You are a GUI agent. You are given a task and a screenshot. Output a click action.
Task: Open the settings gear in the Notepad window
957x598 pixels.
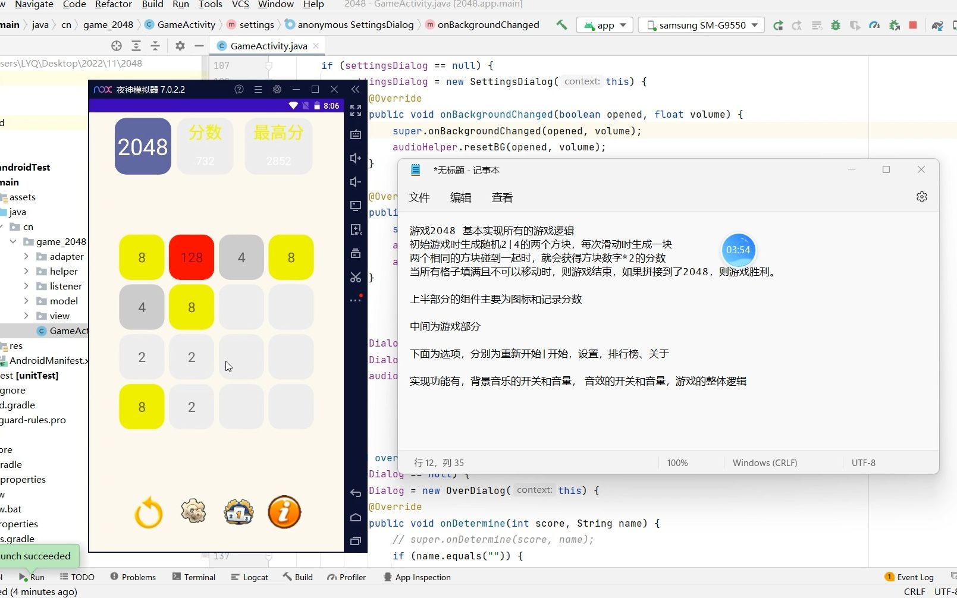coord(921,197)
